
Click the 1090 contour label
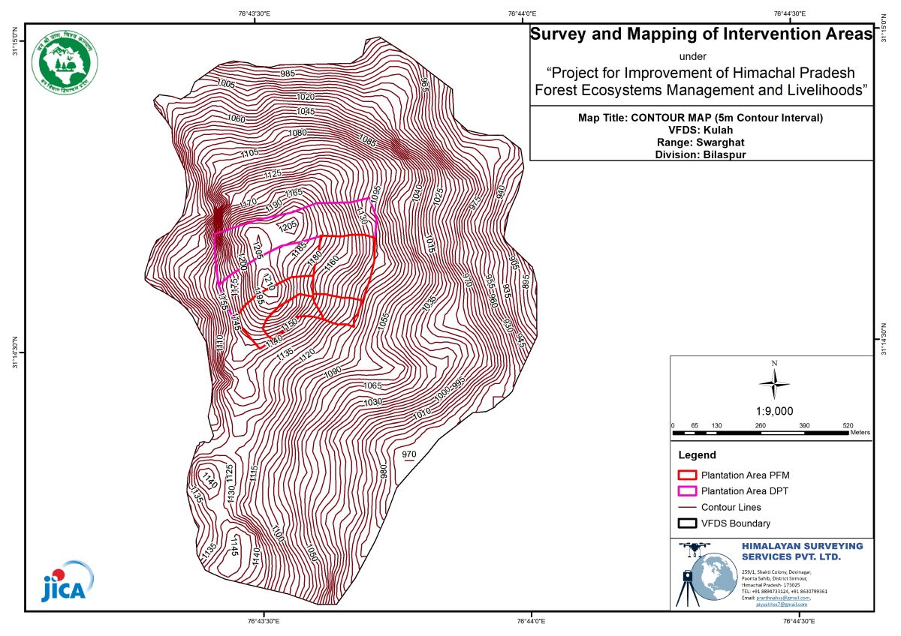click(333, 372)
